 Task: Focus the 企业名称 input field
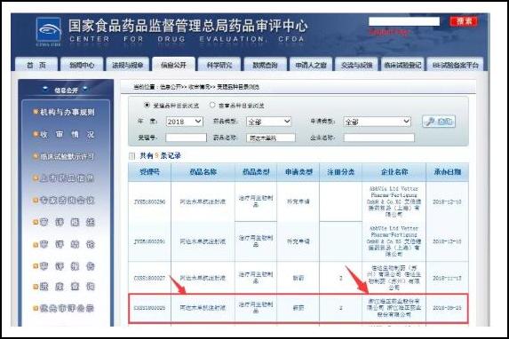coord(379,138)
